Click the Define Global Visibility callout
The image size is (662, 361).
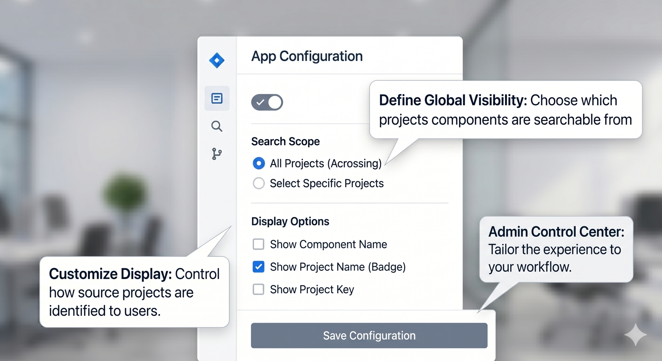tap(506, 110)
